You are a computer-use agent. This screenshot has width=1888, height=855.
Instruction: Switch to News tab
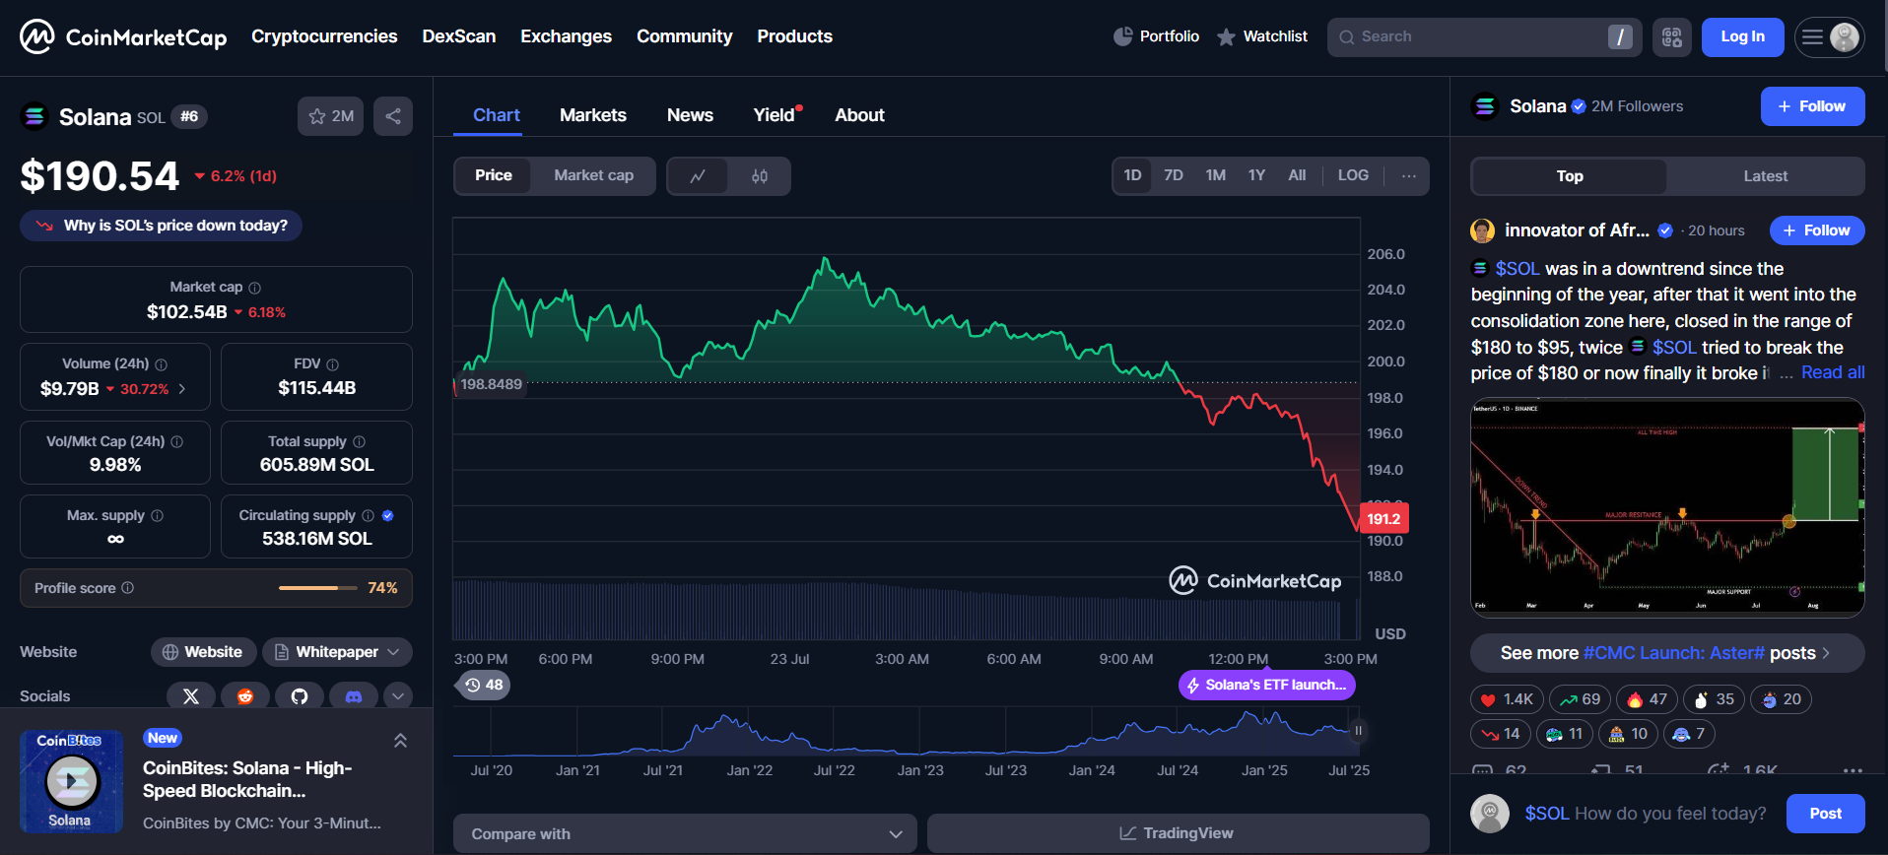coord(690,115)
